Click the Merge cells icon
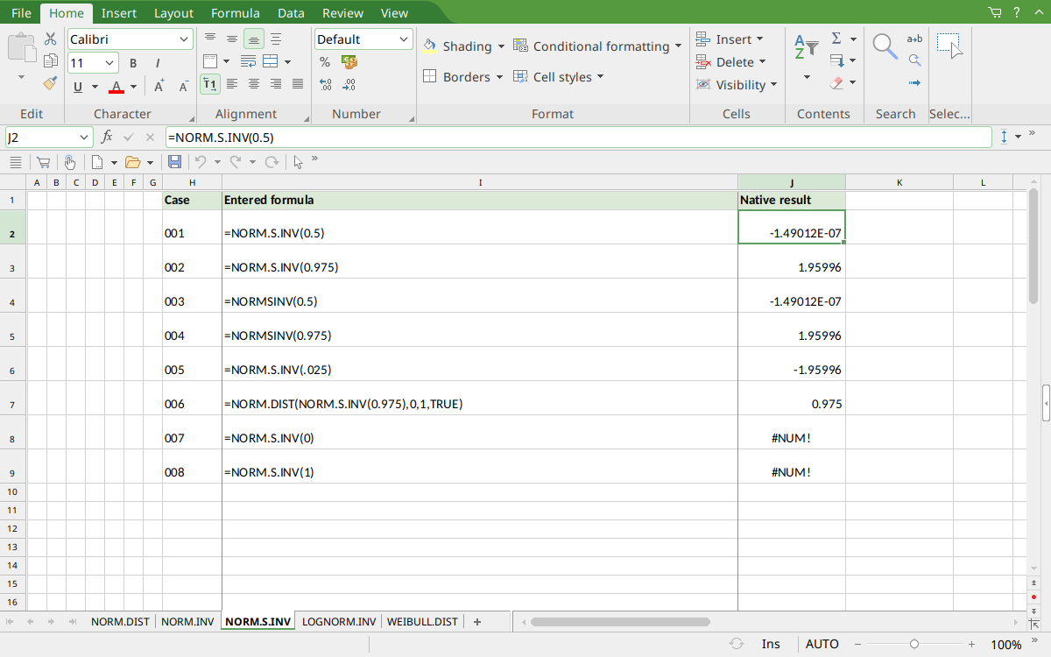1051x657 pixels. pyautogui.click(x=271, y=61)
